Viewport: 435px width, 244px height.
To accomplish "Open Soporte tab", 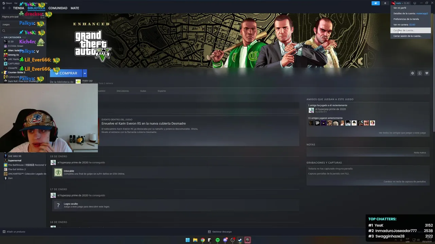I will [x=162, y=91].
